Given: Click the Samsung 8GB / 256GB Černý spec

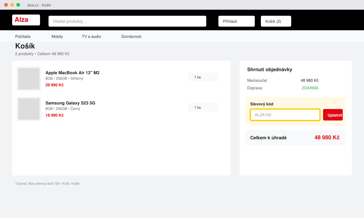Looking at the screenshot, I should pyautogui.click(x=63, y=109).
